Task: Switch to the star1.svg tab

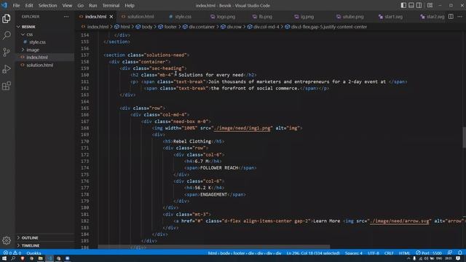Action: (x=390, y=17)
